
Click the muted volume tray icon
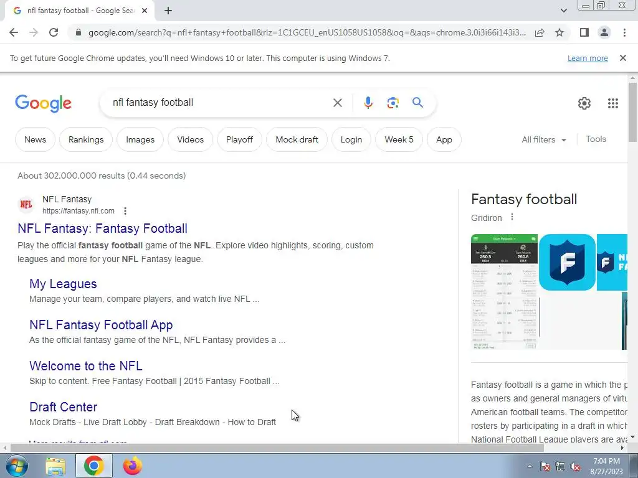pos(575,467)
